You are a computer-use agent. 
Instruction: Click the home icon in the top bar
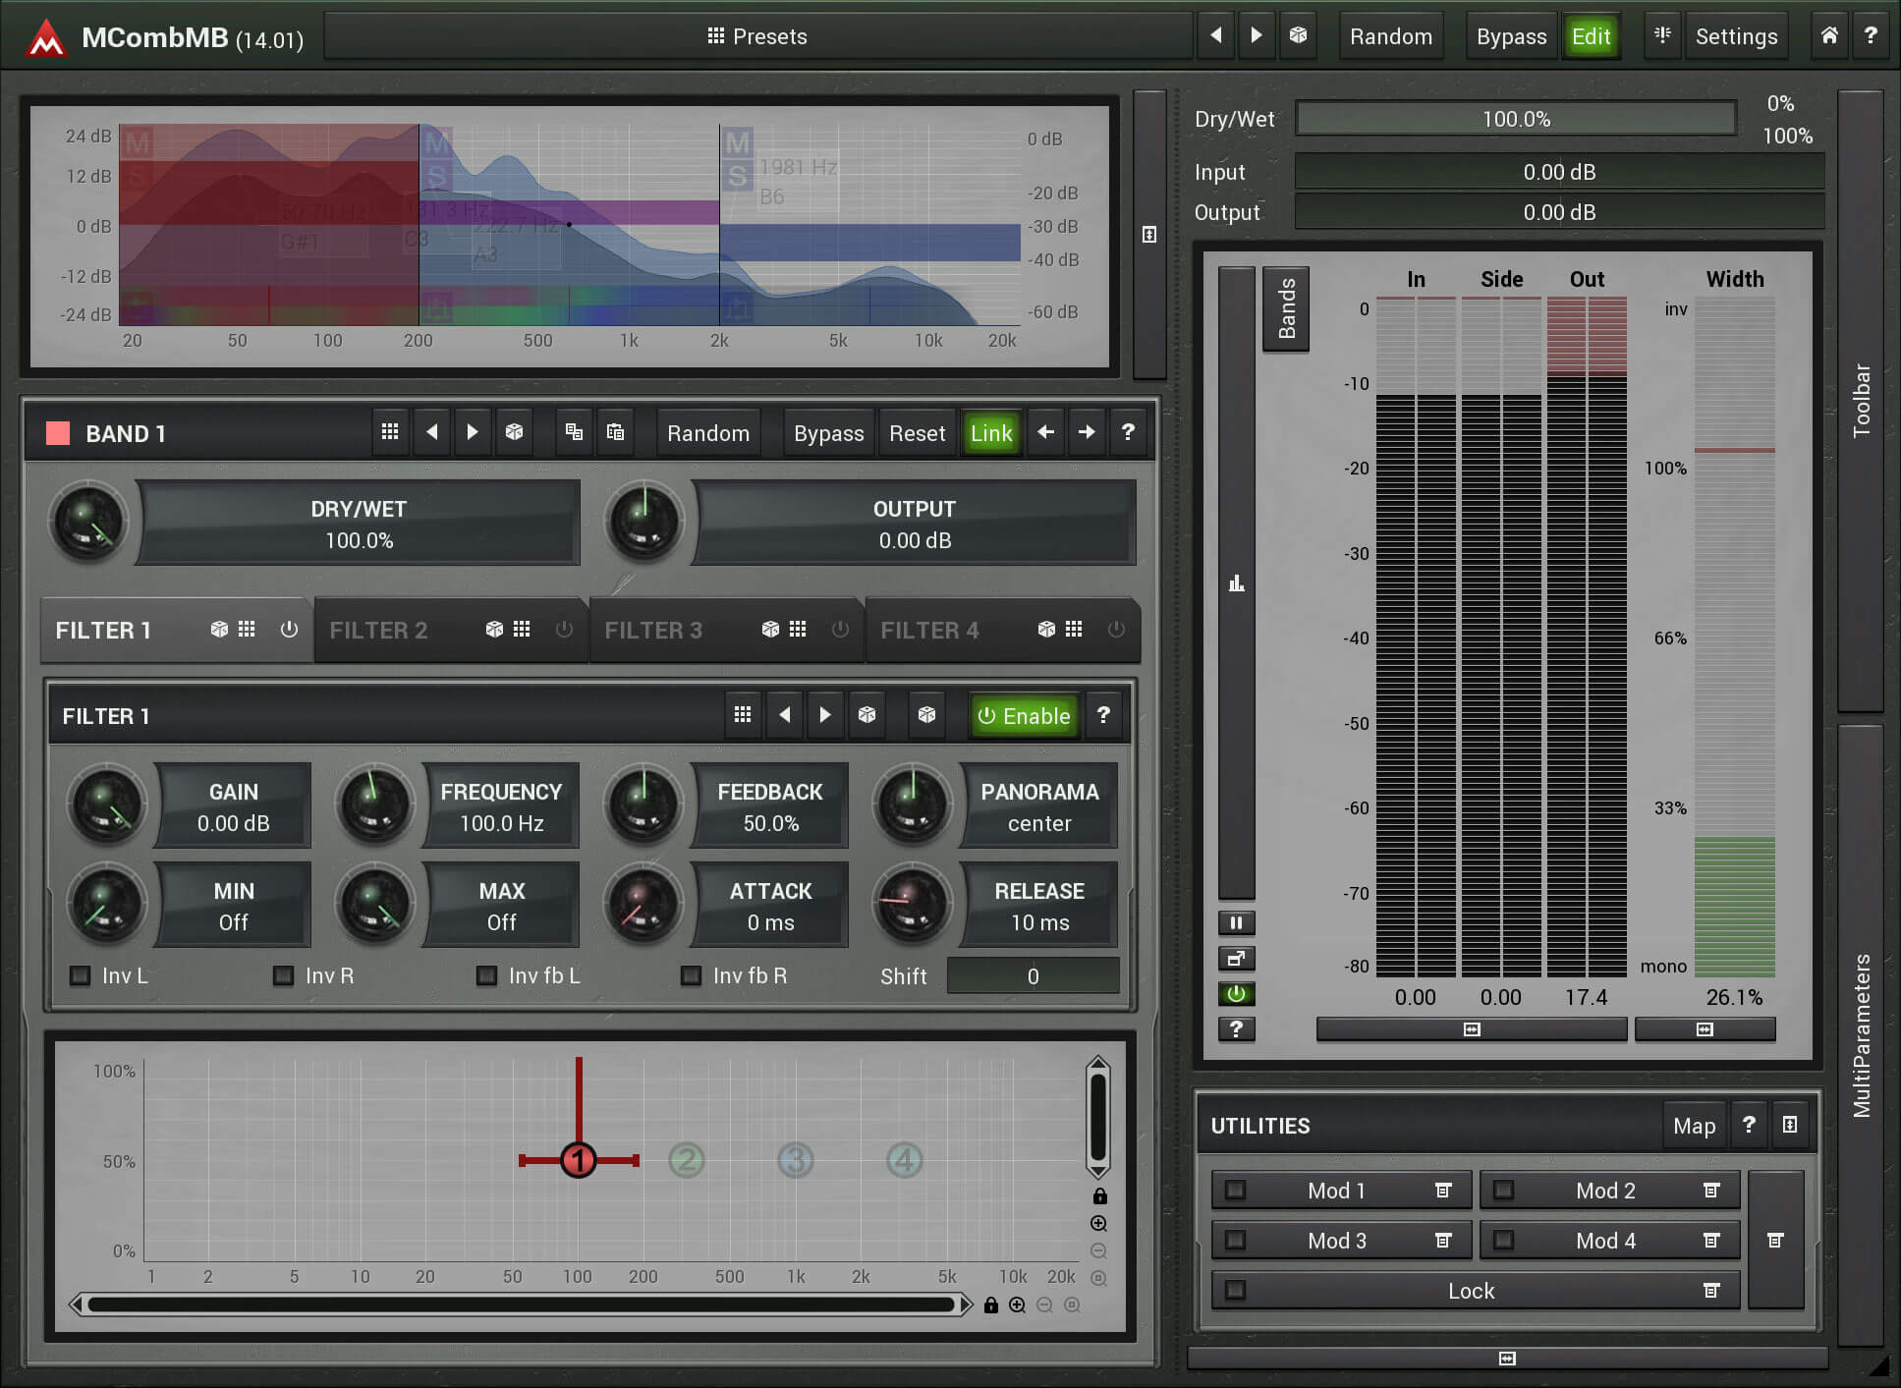pyautogui.click(x=1829, y=36)
